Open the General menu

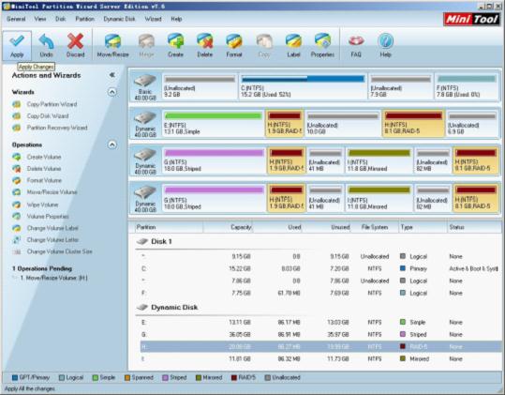tap(16, 19)
